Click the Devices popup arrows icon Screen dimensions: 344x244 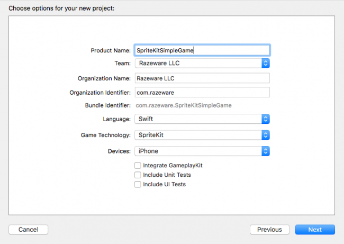(265, 151)
